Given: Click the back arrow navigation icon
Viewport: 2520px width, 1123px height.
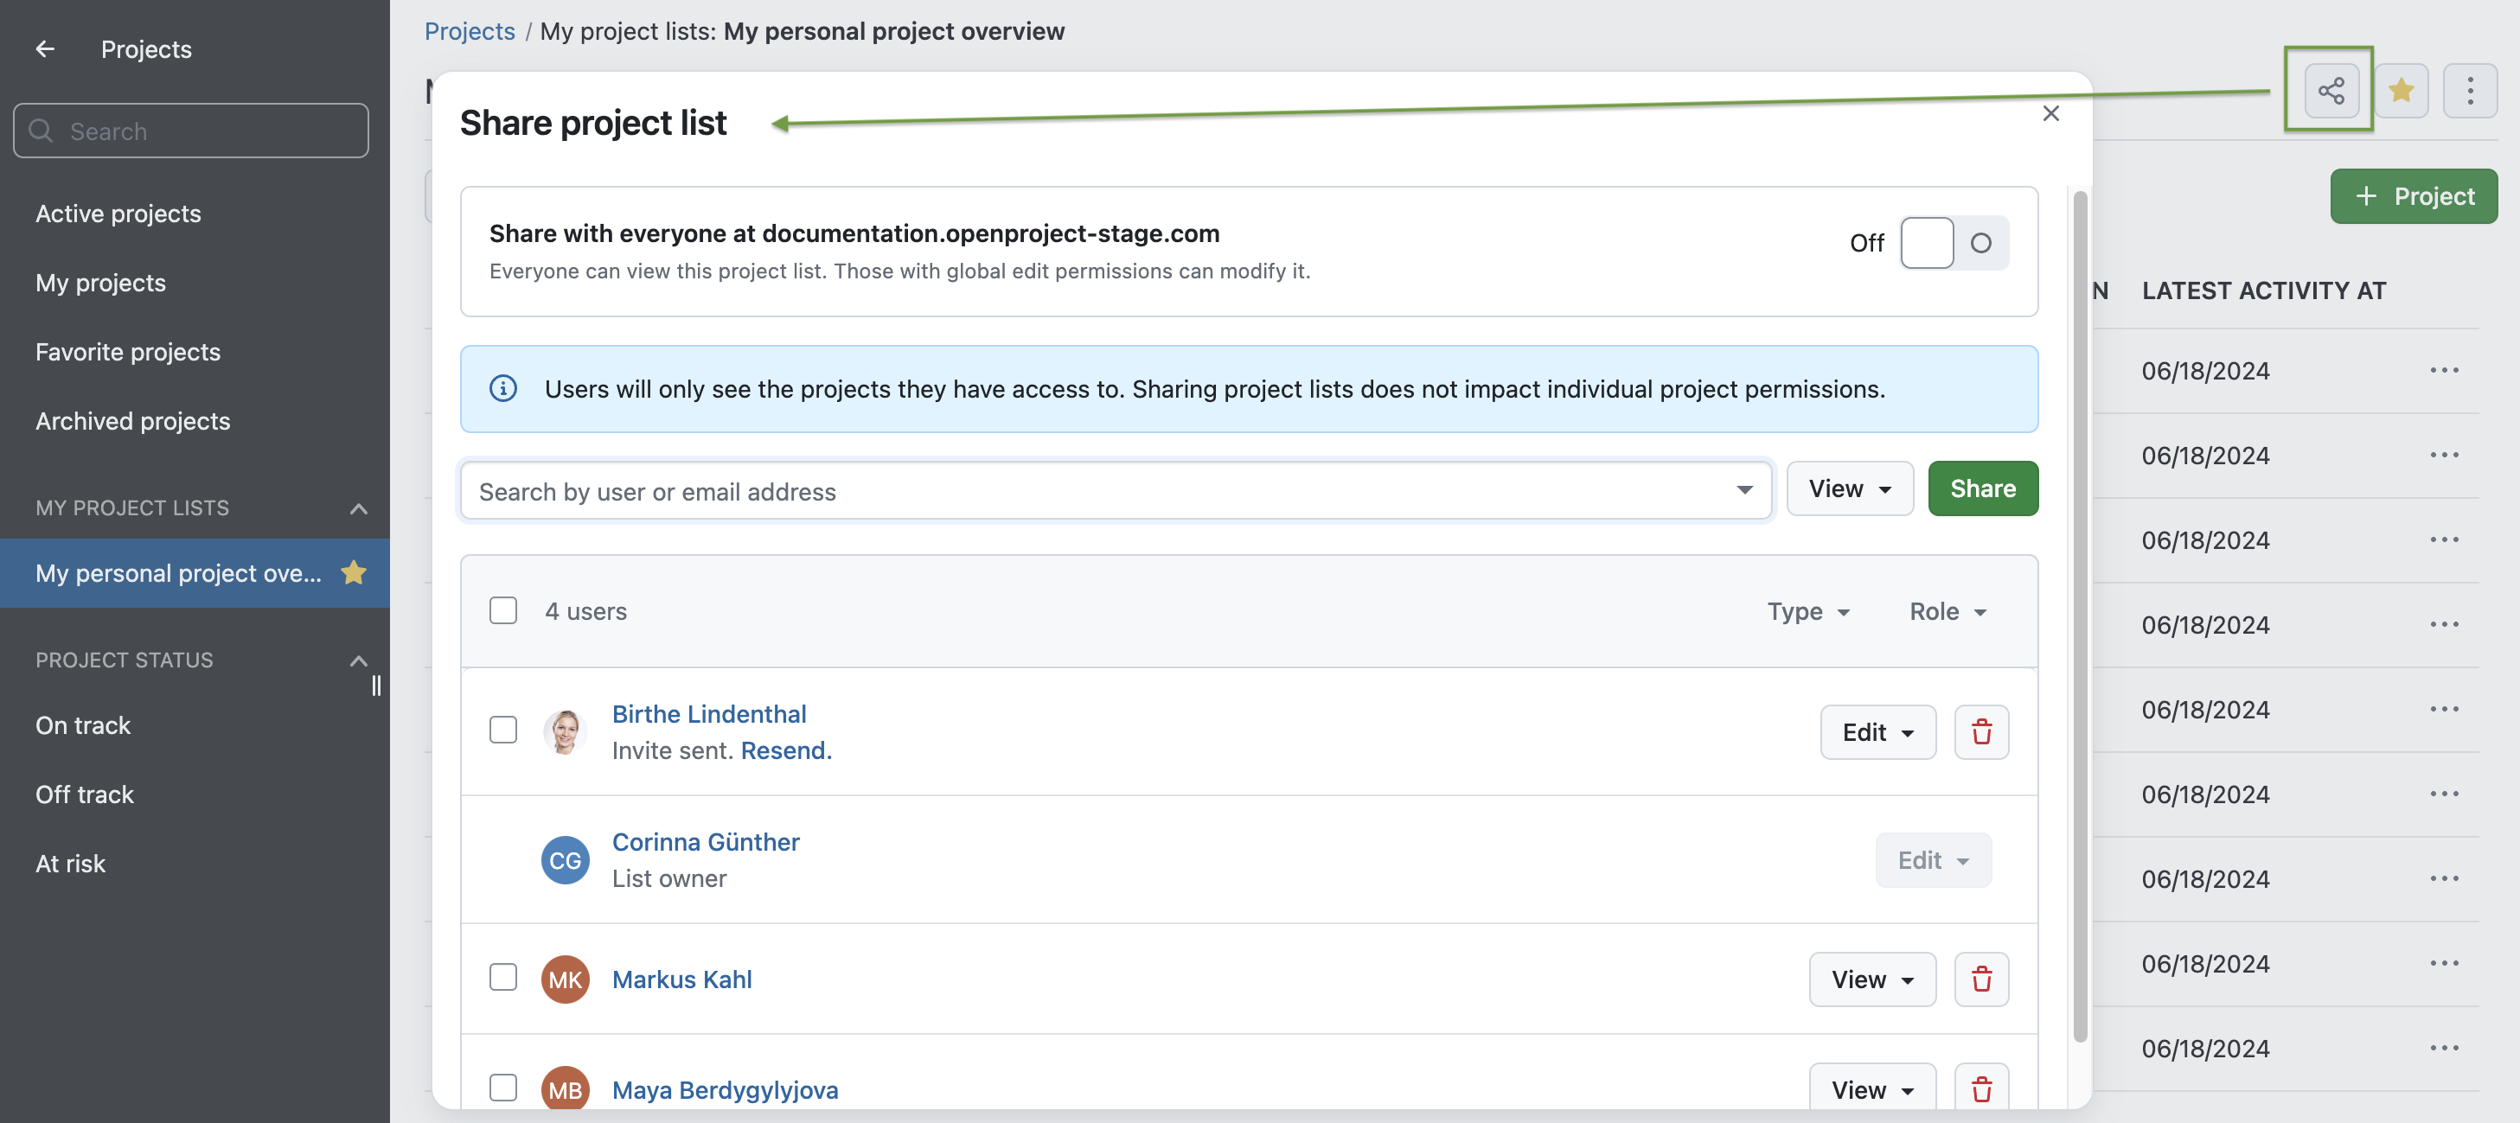Looking at the screenshot, I should 43,48.
